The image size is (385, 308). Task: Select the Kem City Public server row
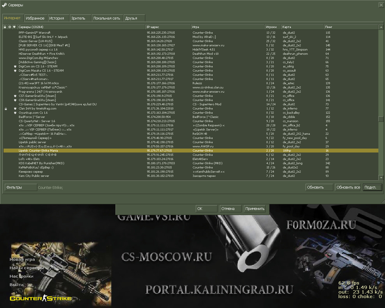coord(191,176)
